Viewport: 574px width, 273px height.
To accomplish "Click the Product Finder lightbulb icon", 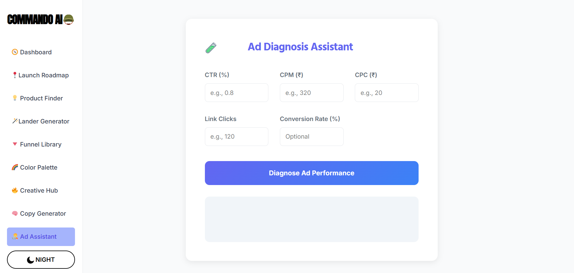I will [x=15, y=98].
